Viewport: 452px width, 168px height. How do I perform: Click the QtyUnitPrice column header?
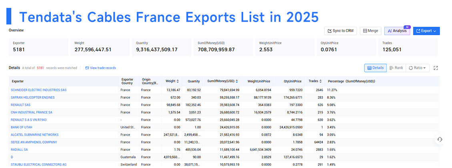point(289,81)
